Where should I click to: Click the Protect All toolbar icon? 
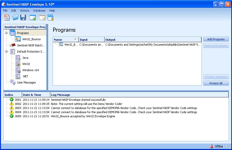(x=50, y=17)
